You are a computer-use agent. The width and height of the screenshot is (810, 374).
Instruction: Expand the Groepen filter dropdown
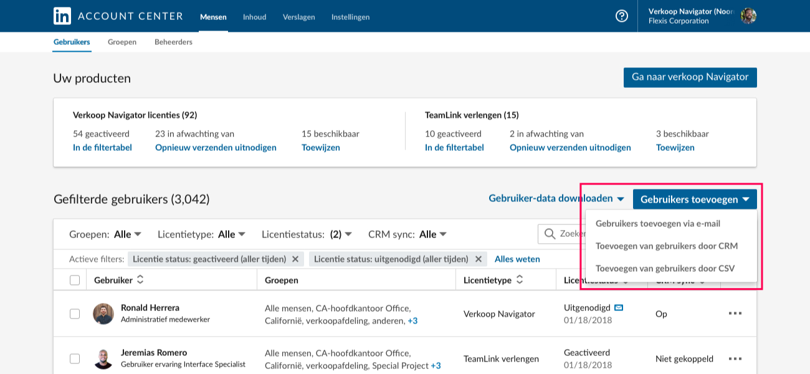tap(106, 234)
